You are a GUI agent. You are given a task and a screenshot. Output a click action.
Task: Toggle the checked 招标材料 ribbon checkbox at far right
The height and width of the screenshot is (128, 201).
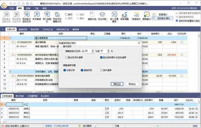pos(177,20)
